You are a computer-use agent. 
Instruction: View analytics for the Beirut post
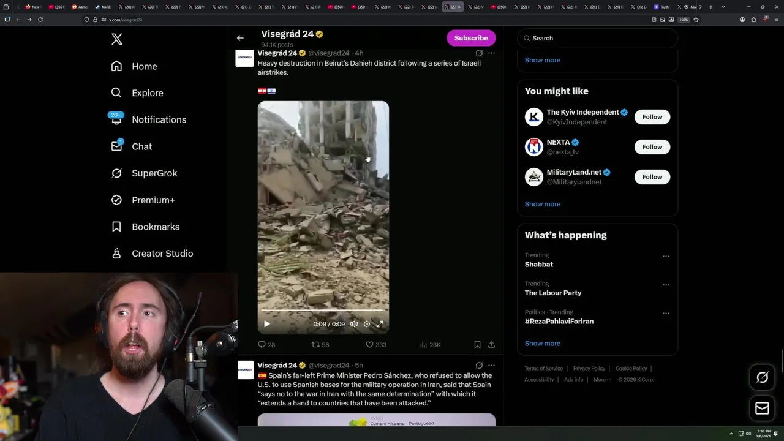click(x=430, y=345)
